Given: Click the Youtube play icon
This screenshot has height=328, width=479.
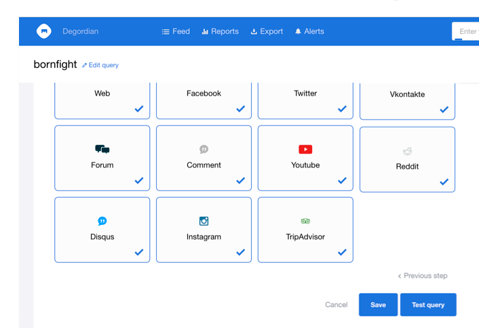Looking at the screenshot, I should tap(305, 149).
